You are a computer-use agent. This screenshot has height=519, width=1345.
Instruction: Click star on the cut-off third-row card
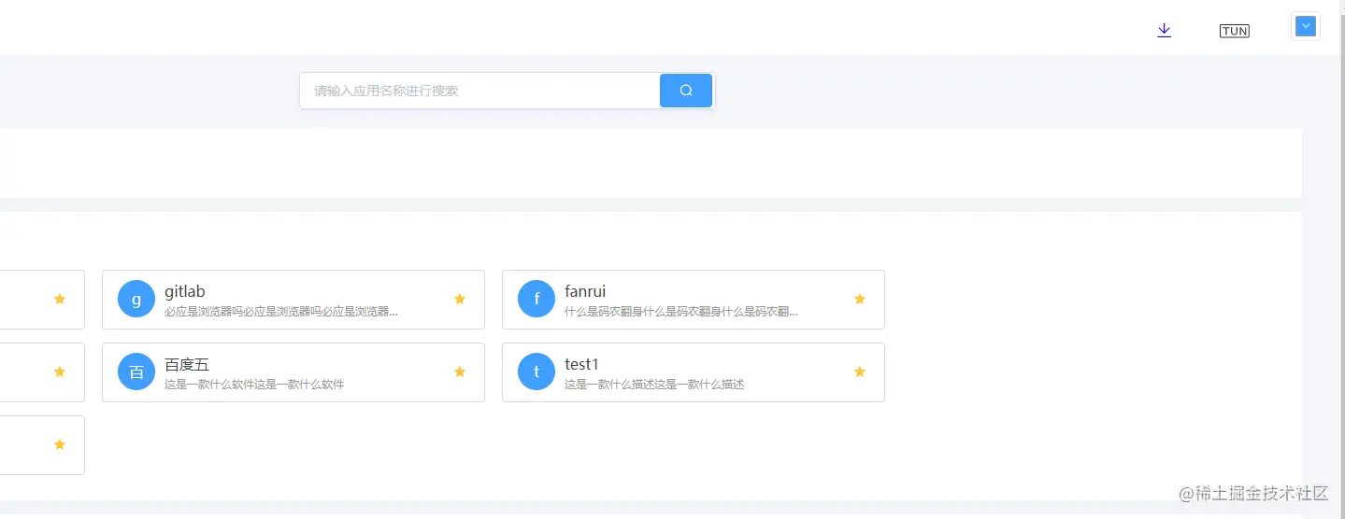click(60, 444)
